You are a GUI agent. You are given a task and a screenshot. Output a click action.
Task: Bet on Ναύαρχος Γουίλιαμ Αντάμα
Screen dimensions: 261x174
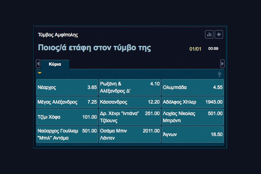point(67,134)
